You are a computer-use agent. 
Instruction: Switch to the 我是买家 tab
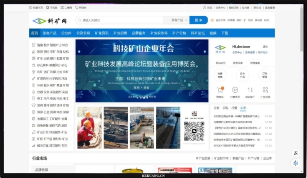238,63
